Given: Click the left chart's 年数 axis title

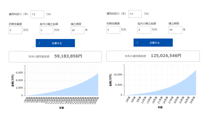Looking at the screenshot, I should [62, 108].
